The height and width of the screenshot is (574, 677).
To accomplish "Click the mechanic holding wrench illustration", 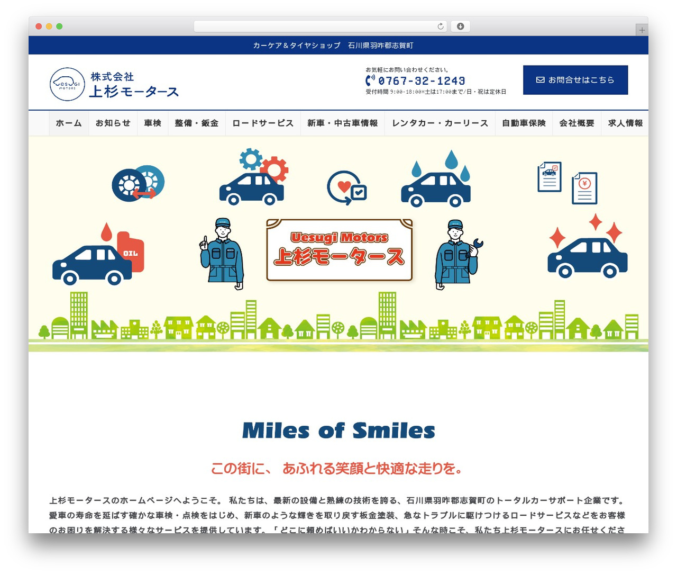I will click(458, 255).
